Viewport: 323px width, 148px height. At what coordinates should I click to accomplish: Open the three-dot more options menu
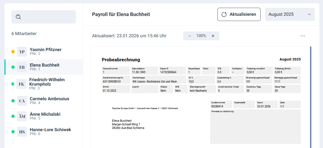click(303, 36)
